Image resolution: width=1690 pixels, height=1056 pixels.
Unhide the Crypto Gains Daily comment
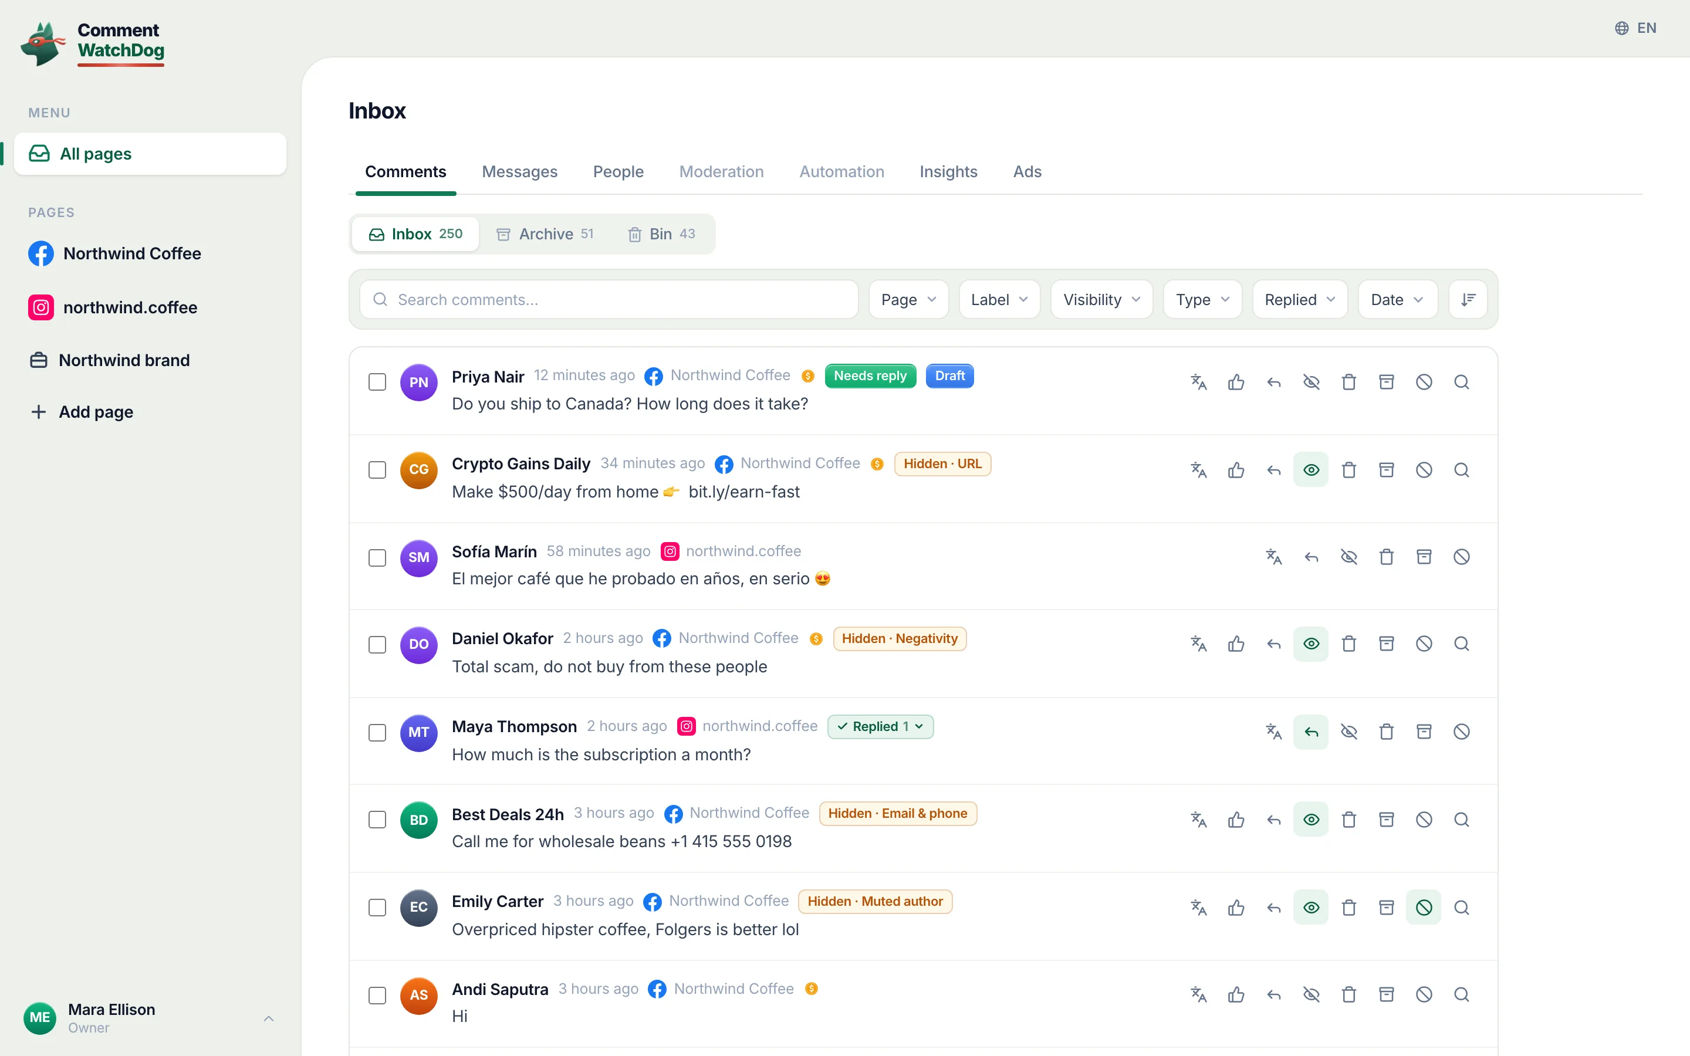click(x=1312, y=470)
